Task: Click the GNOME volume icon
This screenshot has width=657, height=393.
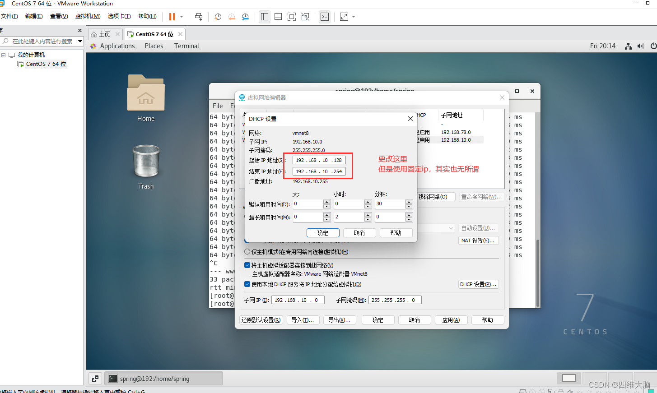Action: [x=640, y=46]
